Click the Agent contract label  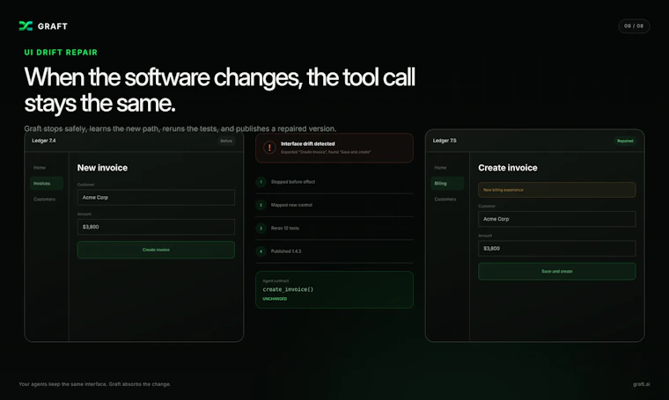click(276, 280)
